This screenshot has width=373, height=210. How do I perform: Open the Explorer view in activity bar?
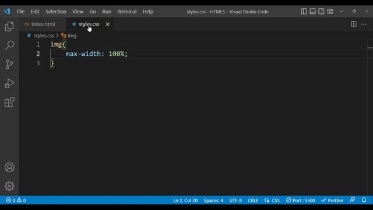pos(9,26)
